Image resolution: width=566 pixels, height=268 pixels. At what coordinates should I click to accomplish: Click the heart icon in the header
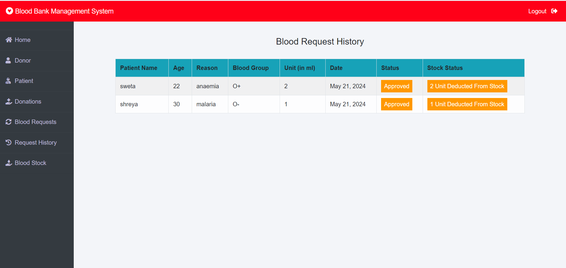[9, 11]
